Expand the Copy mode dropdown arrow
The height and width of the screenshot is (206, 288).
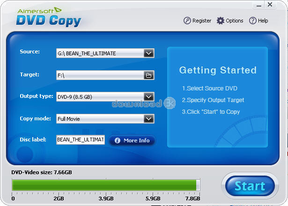pyautogui.click(x=148, y=119)
